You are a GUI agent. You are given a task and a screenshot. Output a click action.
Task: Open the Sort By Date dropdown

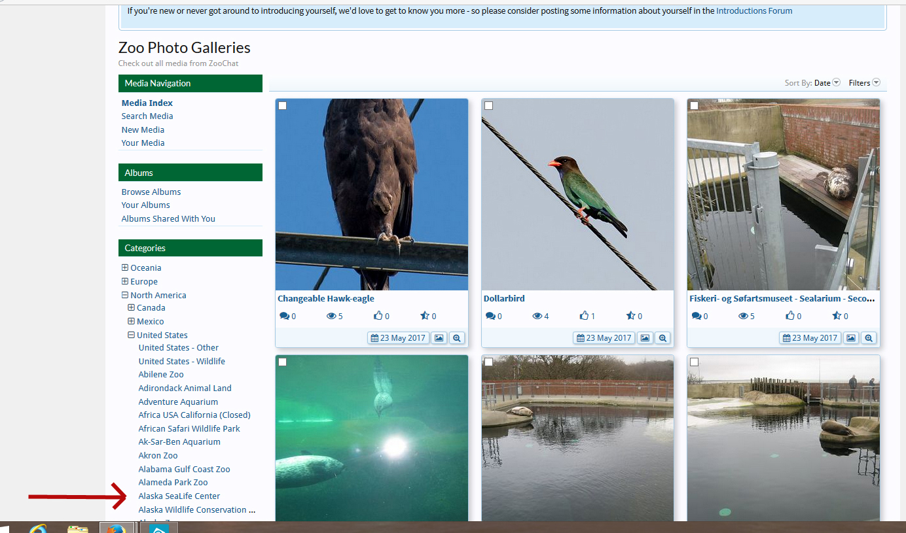pos(827,83)
